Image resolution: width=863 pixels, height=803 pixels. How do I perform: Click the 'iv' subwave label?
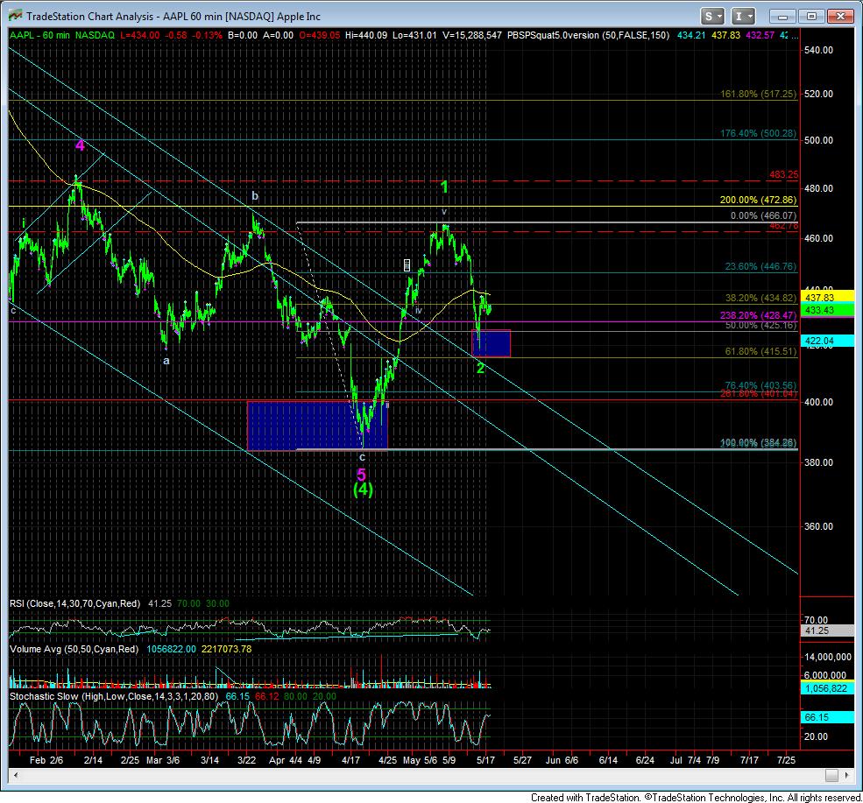(419, 310)
